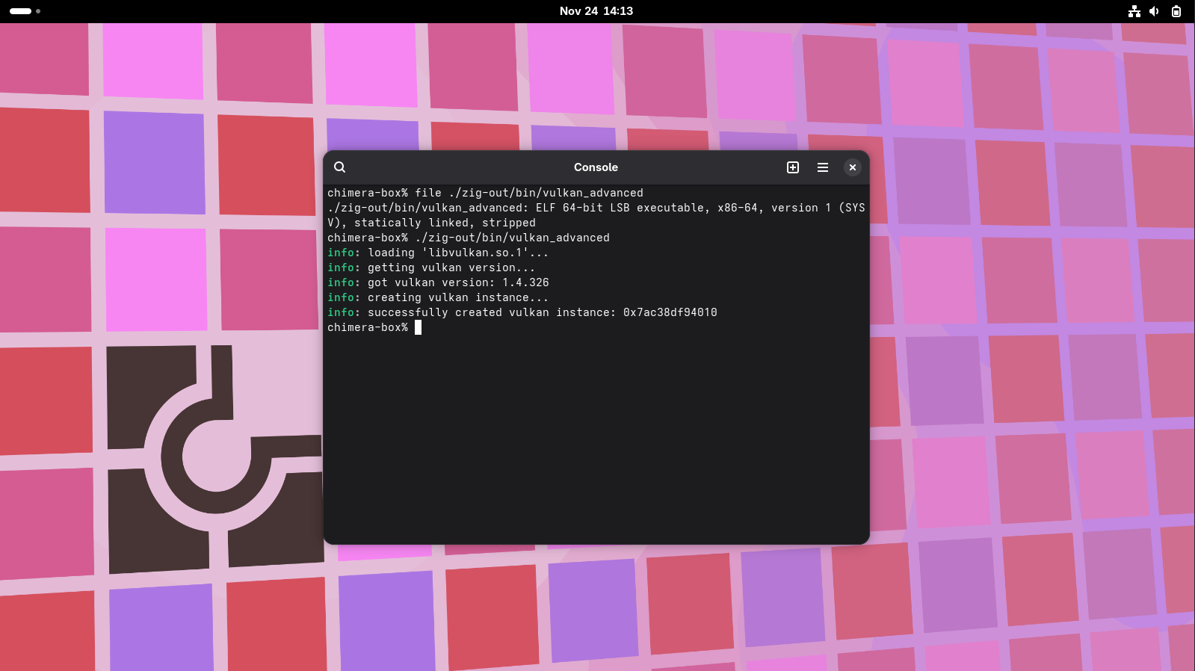
Task: Open the calendar from the Nov 24 clock
Action: pos(596,11)
